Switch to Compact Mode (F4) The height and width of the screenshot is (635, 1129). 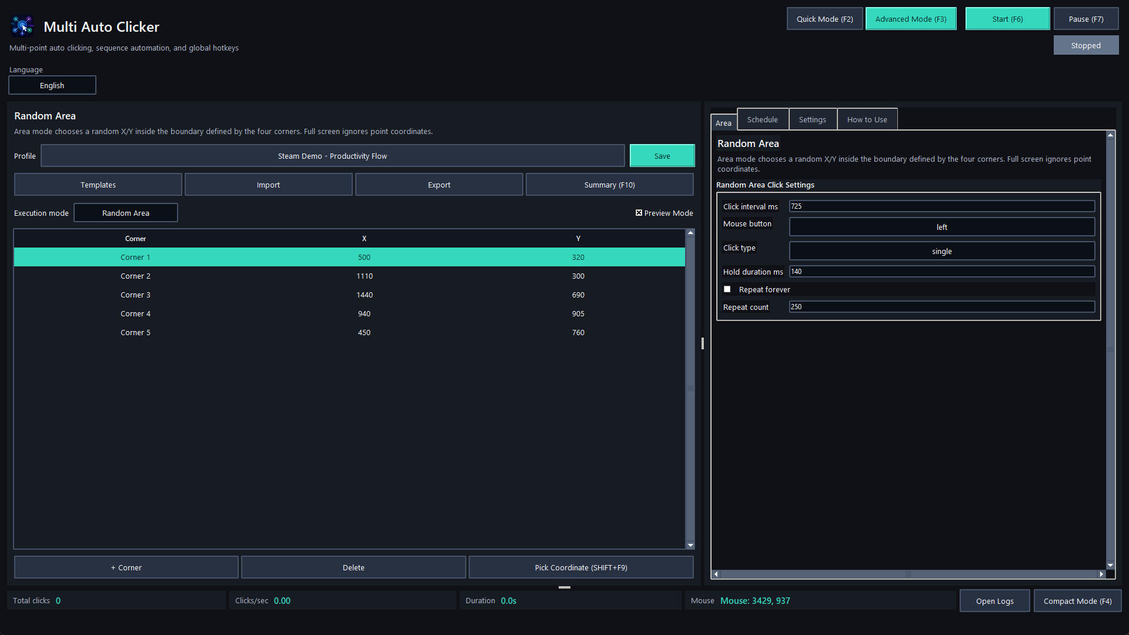[x=1077, y=601]
